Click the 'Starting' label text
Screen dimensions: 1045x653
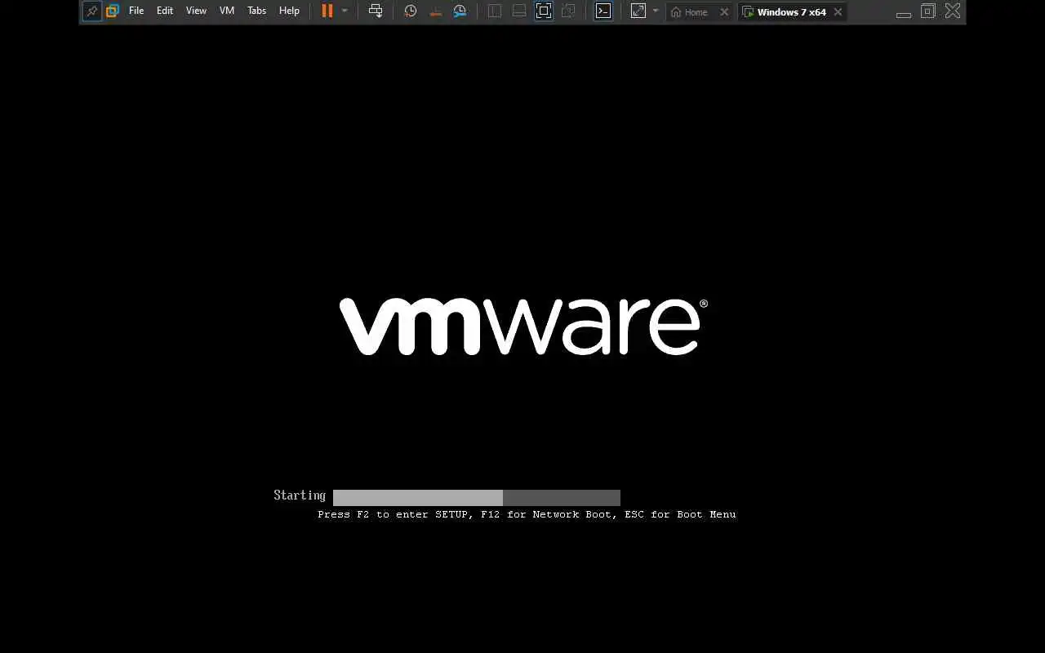click(300, 495)
